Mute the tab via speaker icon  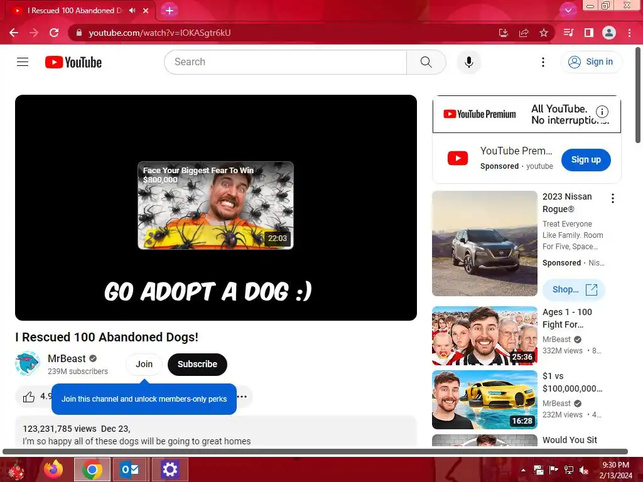click(132, 11)
